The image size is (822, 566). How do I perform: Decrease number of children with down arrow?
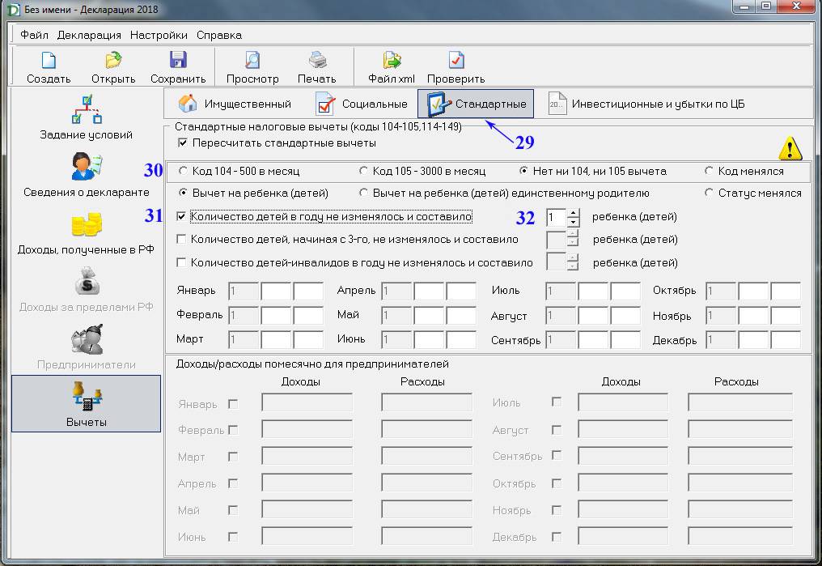pyautogui.click(x=574, y=222)
